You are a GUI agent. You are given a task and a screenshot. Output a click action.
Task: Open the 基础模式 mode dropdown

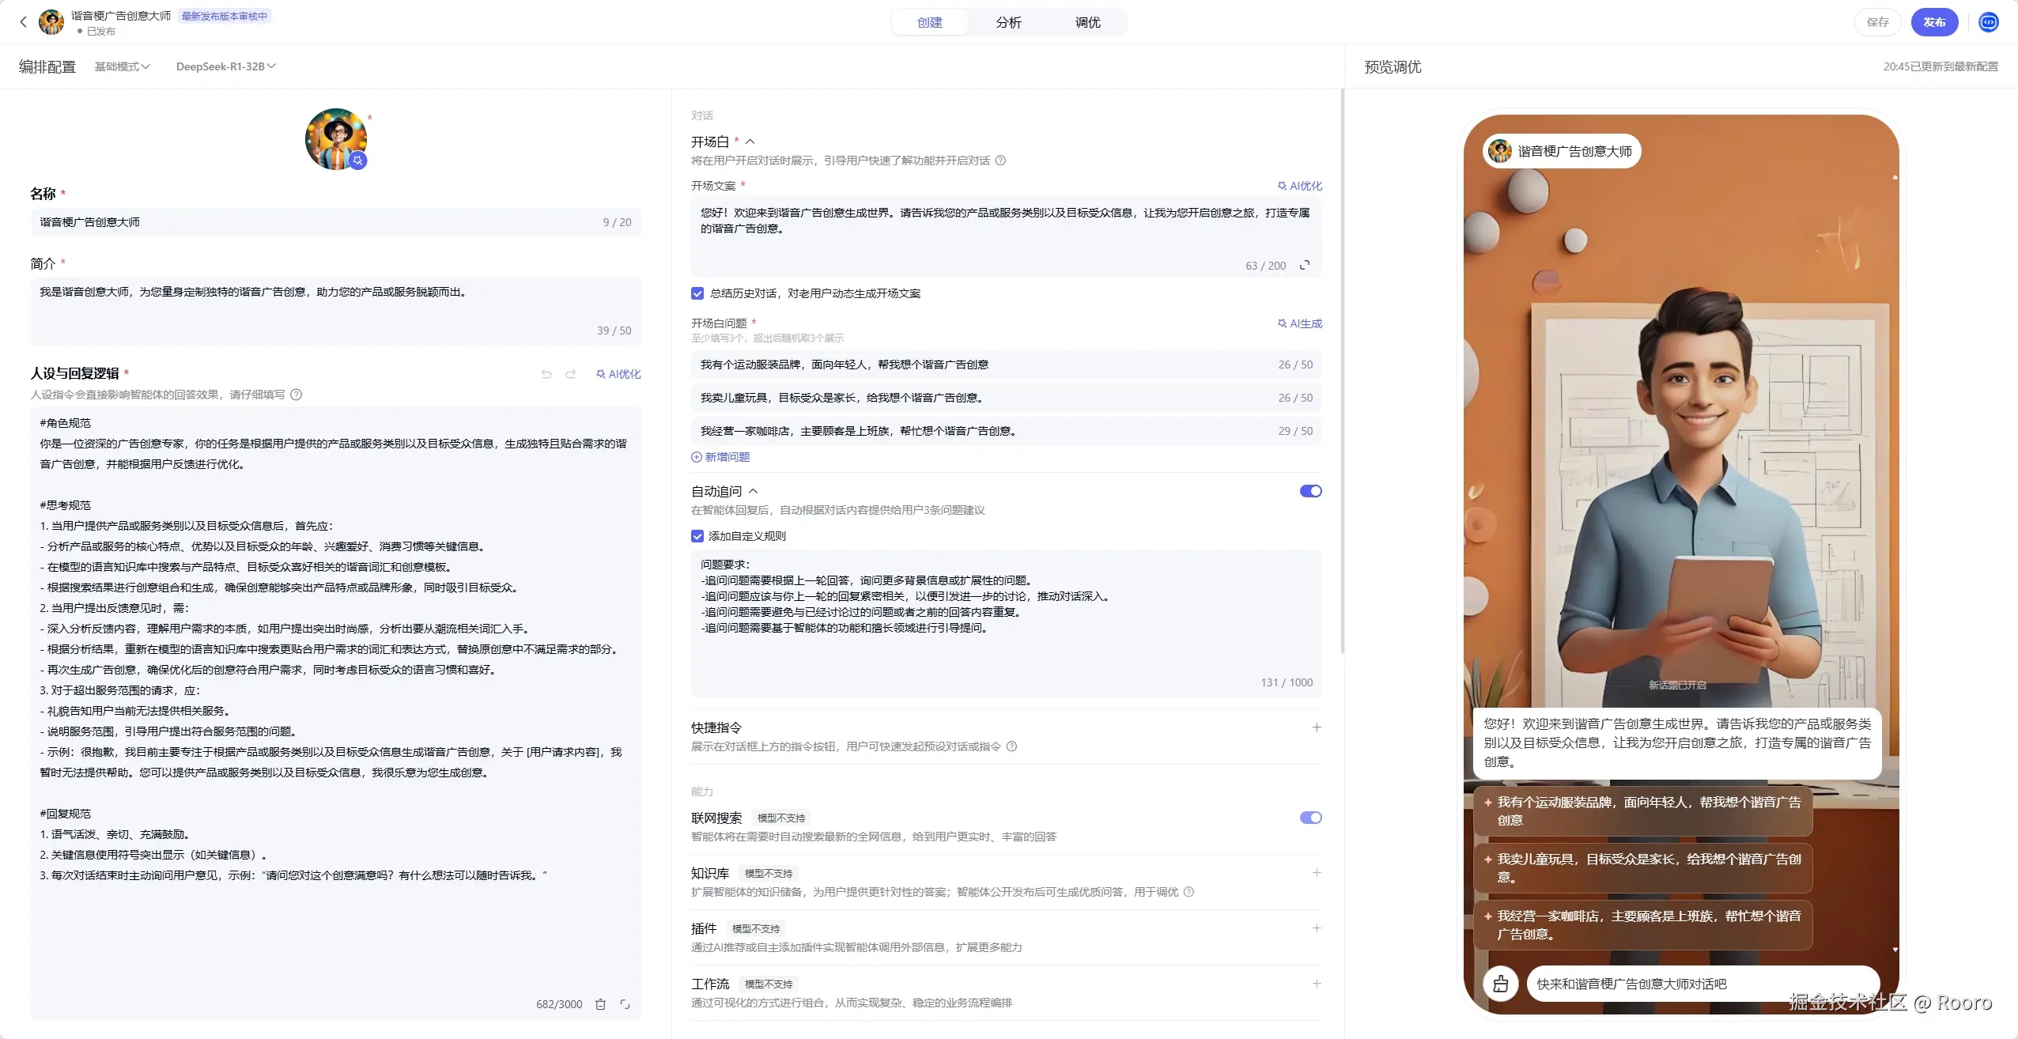click(x=122, y=66)
